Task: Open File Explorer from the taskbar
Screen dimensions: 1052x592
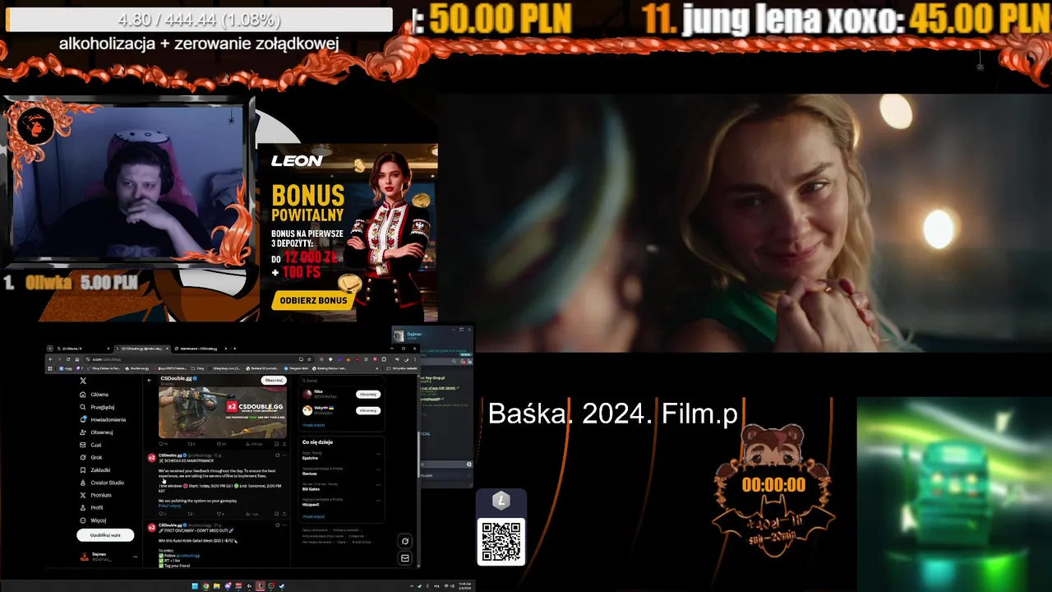Action: 217,586
